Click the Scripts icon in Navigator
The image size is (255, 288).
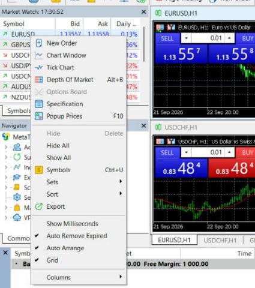17,187
